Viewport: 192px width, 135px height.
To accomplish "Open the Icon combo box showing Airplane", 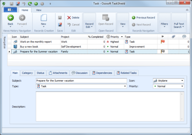I will (169, 81).
